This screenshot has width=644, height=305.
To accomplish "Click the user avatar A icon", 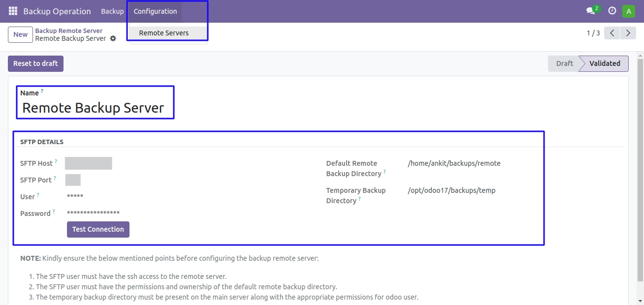I will coord(628,11).
